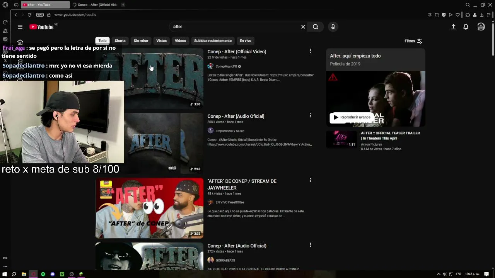Click the pin icon in browser toolbar
495x278 pixels.
click(x=430, y=15)
